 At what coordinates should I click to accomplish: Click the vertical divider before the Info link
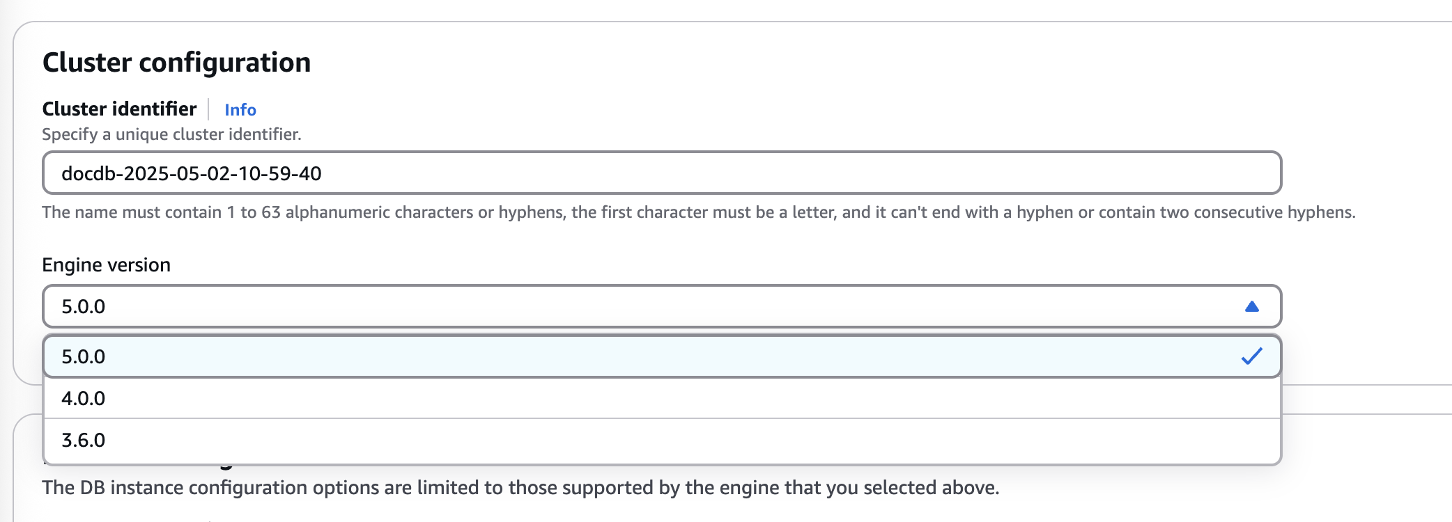pos(208,109)
